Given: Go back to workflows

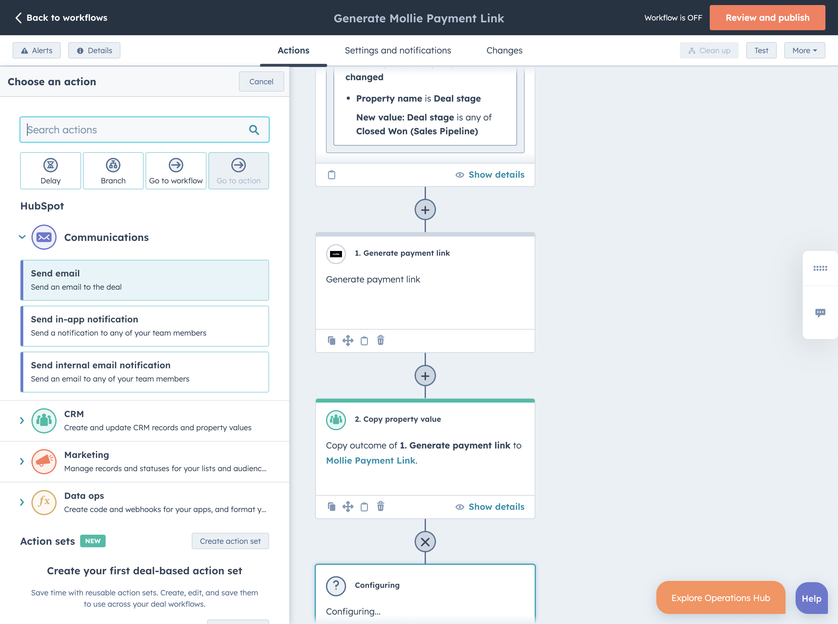Looking at the screenshot, I should (x=61, y=18).
